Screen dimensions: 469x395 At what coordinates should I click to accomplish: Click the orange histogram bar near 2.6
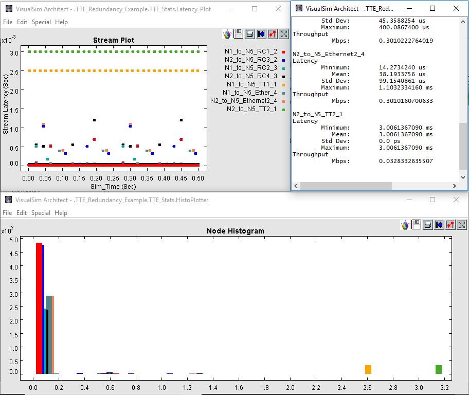[368, 369]
